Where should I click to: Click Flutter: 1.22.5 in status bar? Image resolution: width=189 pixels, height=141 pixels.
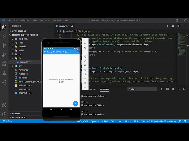tap(132, 121)
